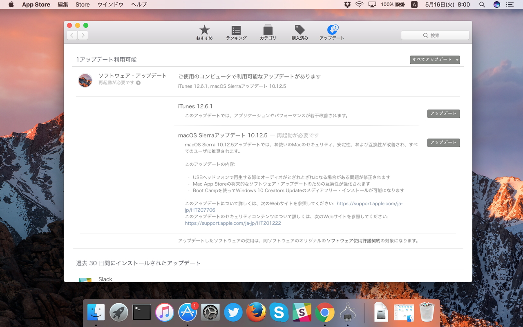View the 購入済み (Purchased) section
Viewport: 523px width, 327px height.
tap(299, 33)
